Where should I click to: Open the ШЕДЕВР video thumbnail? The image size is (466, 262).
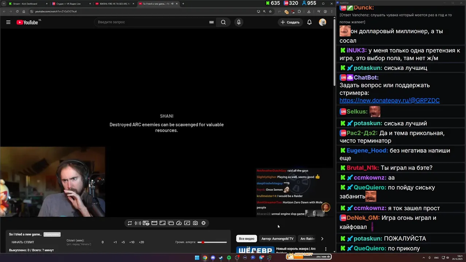[x=255, y=250]
